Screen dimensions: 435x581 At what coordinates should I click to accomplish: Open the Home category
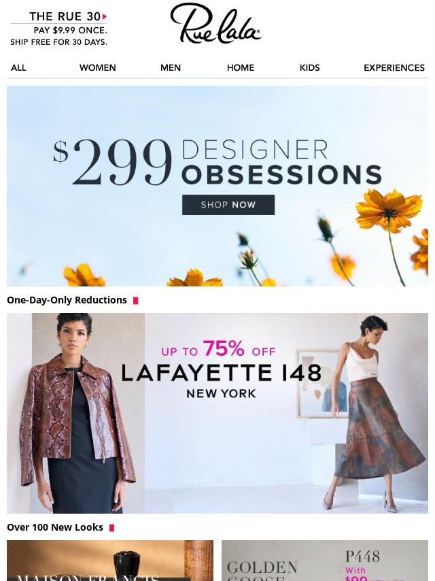[241, 68]
